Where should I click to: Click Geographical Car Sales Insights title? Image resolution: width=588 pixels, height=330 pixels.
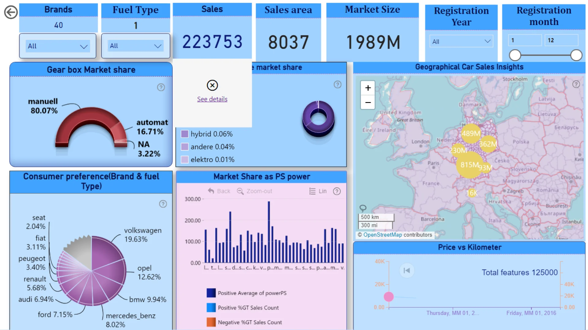tap(469, 67)
